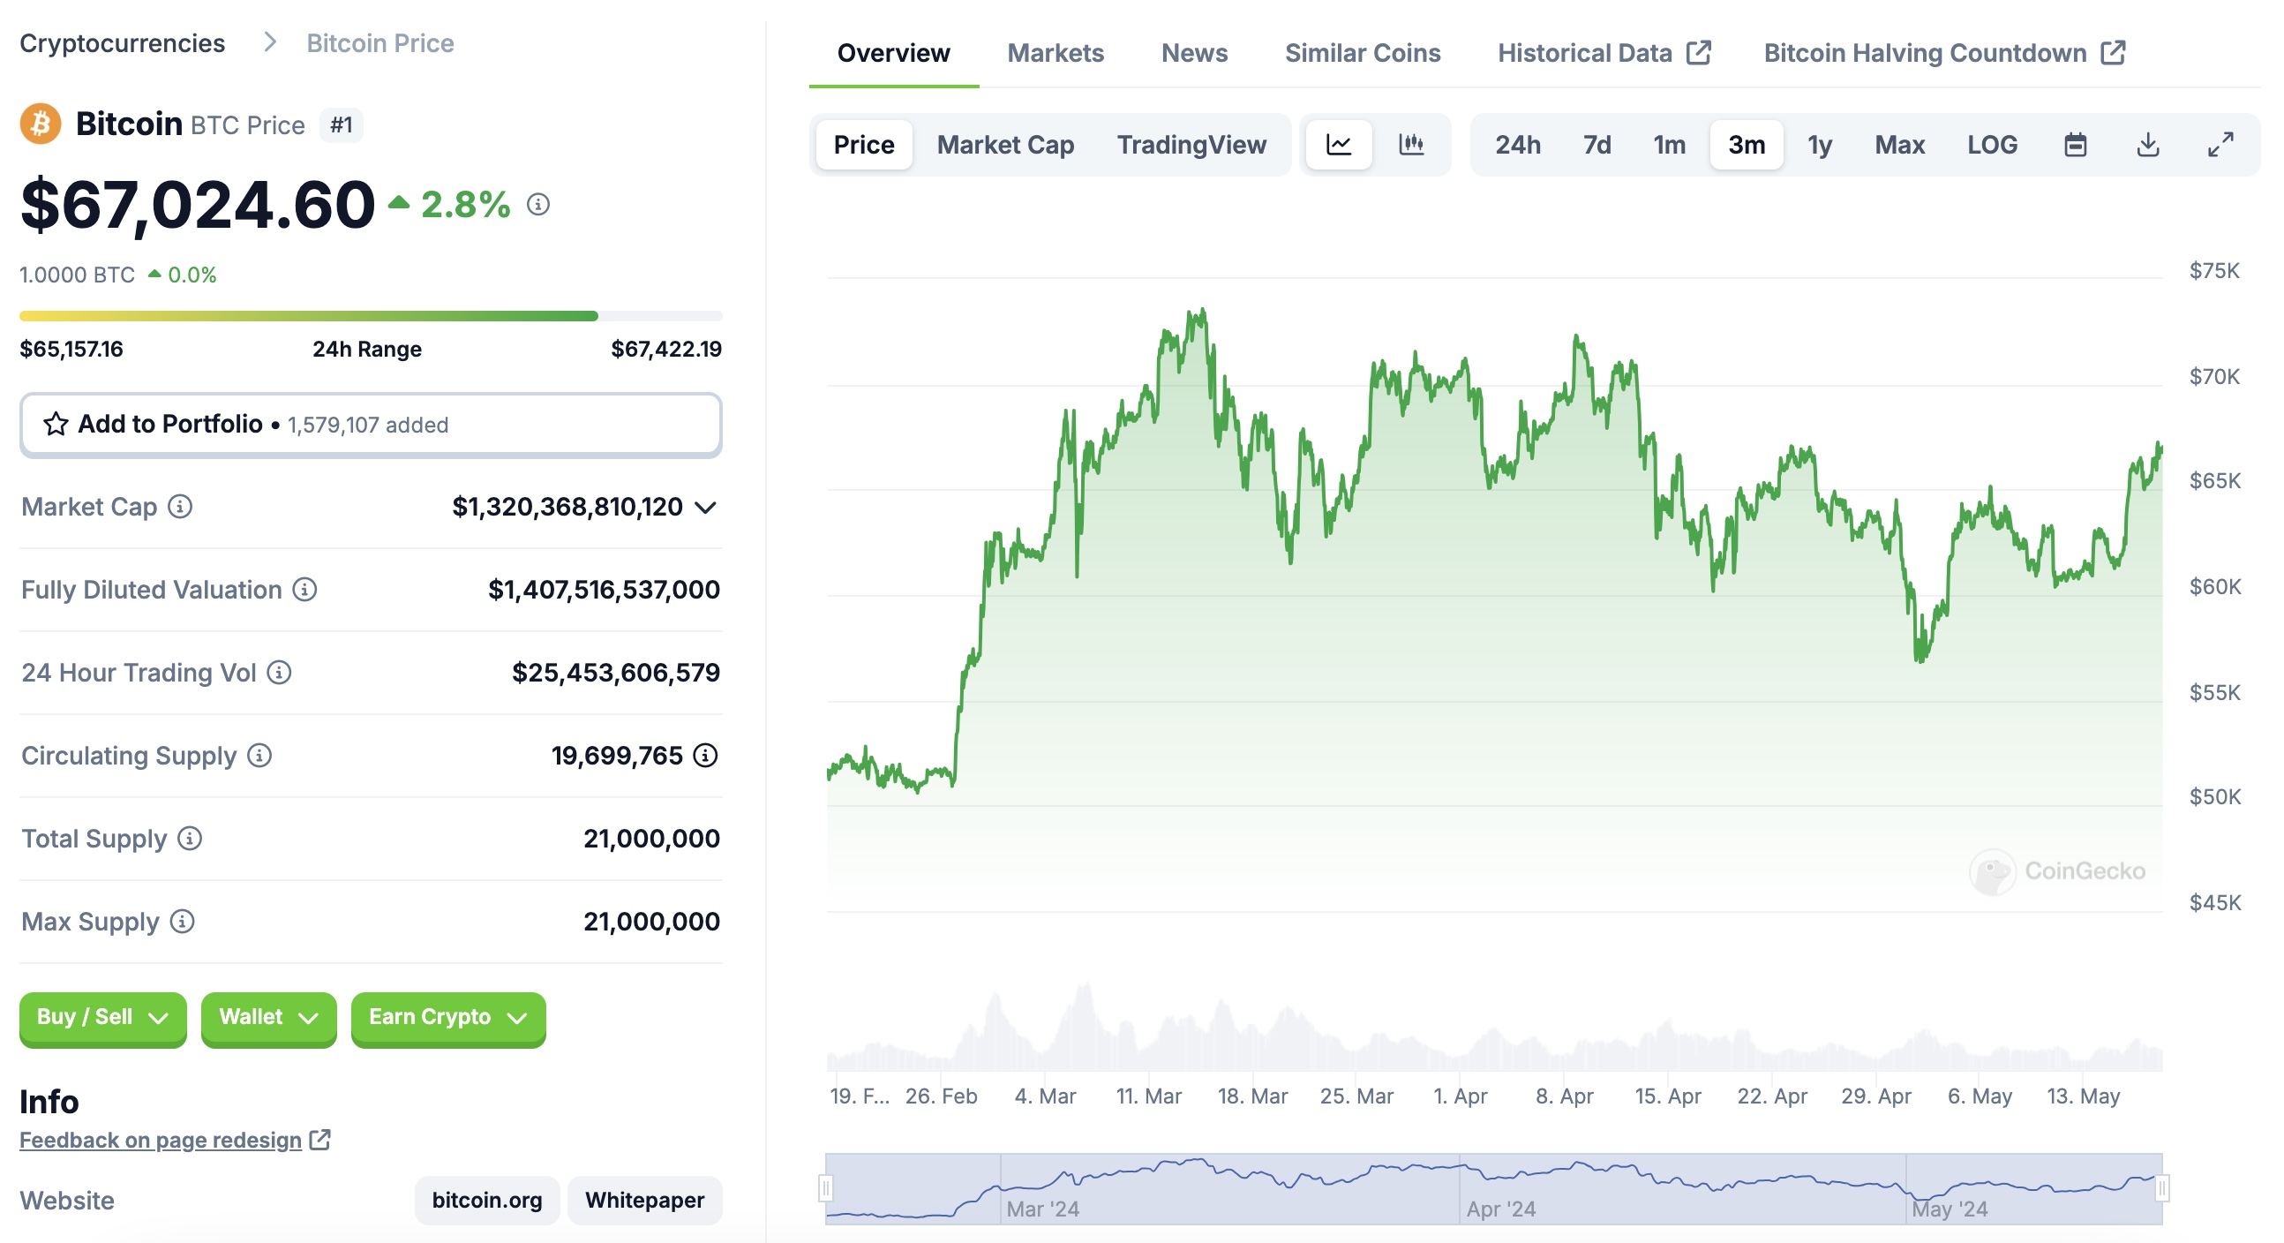
Task: Select the line chart view icon
Action: point(1339,145)
